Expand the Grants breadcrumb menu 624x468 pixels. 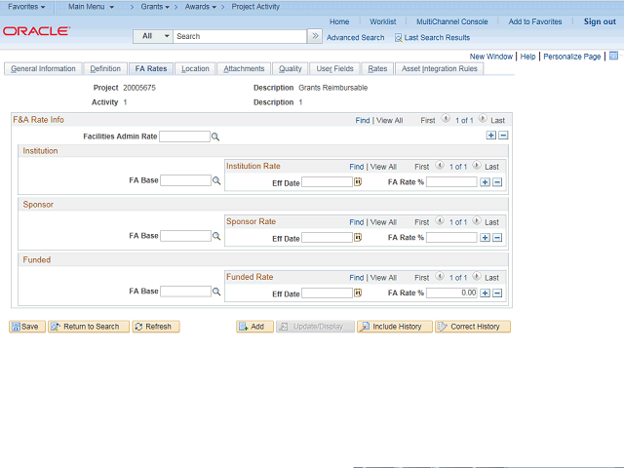coord(155,7)
